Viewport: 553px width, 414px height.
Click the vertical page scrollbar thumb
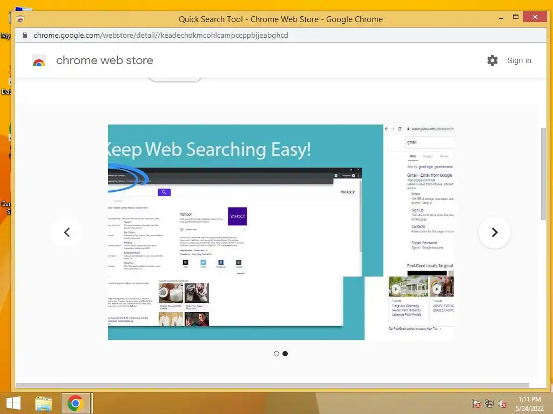point(543,174)
